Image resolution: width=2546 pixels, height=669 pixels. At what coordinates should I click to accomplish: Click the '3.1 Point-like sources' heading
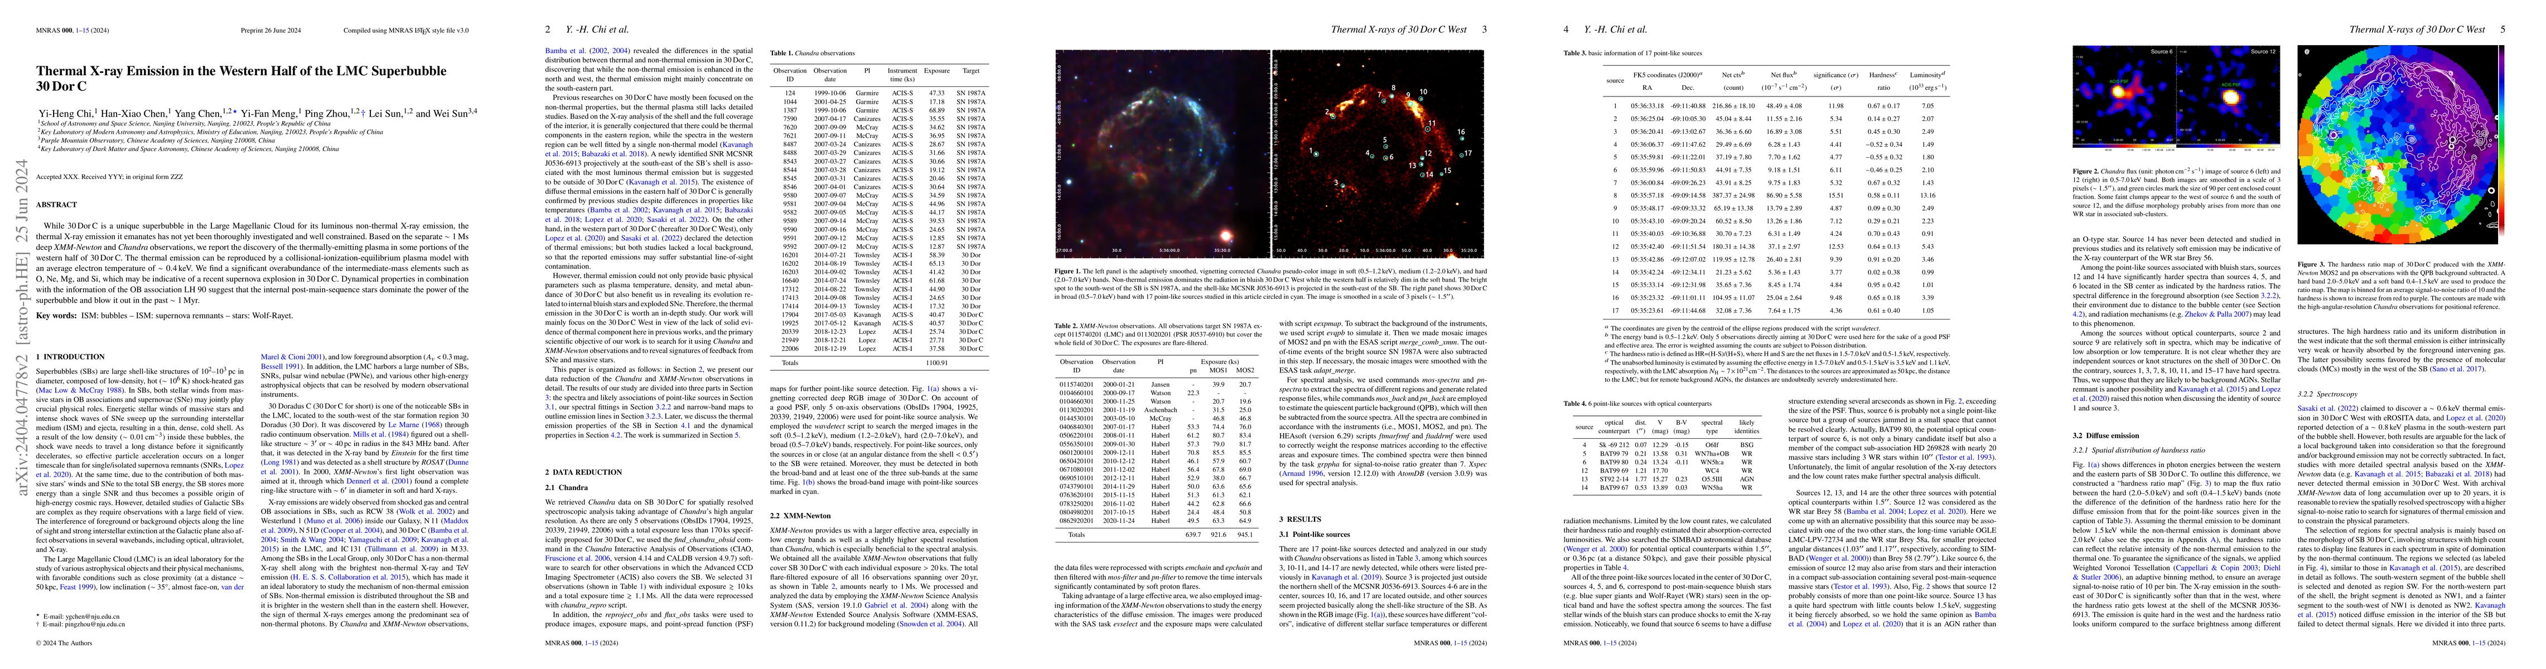point(1315,535)
